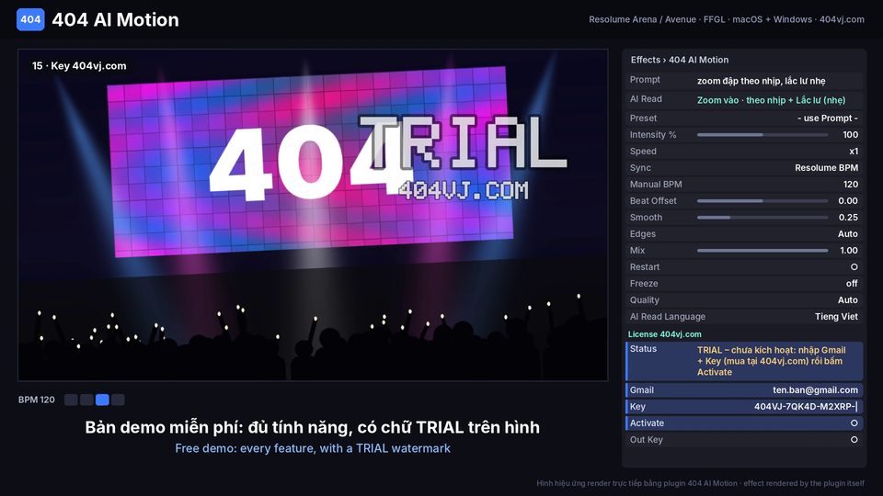Open the Sync dropdown showing Resolume BPM
The image size is (883, 496).
(x=826, y=167)
